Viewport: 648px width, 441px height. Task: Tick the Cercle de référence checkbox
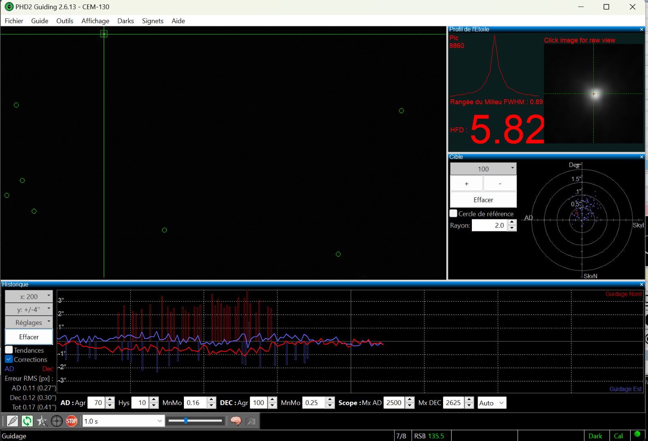[x=454, y=213]
